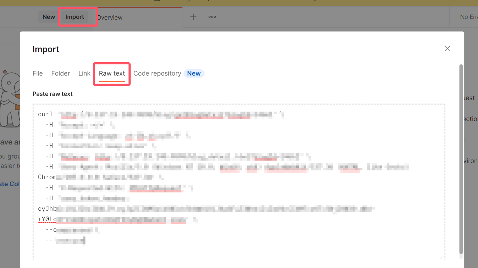The image size is (478, 268).
Task: Select the Raw text tab
Action: click(x=112, y=73)
